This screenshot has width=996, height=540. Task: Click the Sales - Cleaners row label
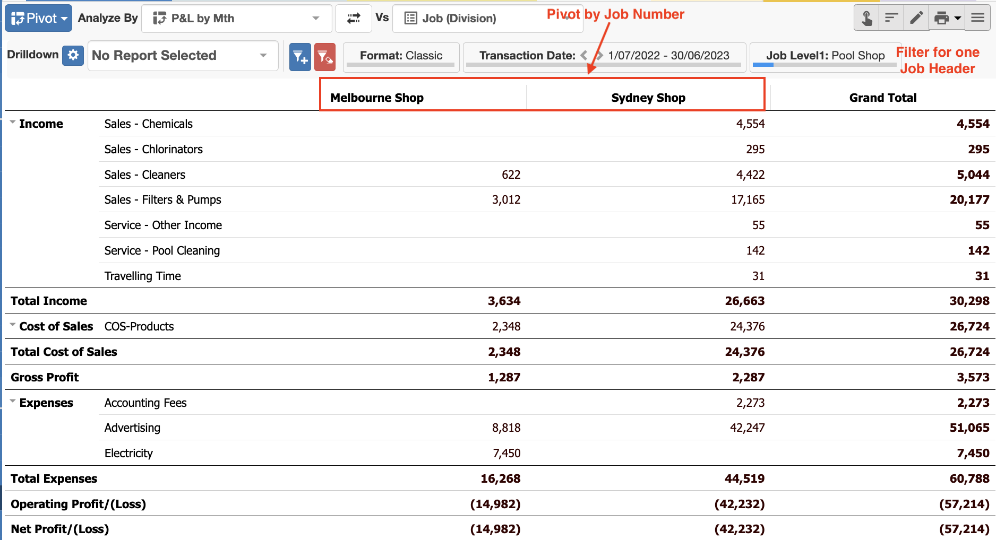click(145, 175)
